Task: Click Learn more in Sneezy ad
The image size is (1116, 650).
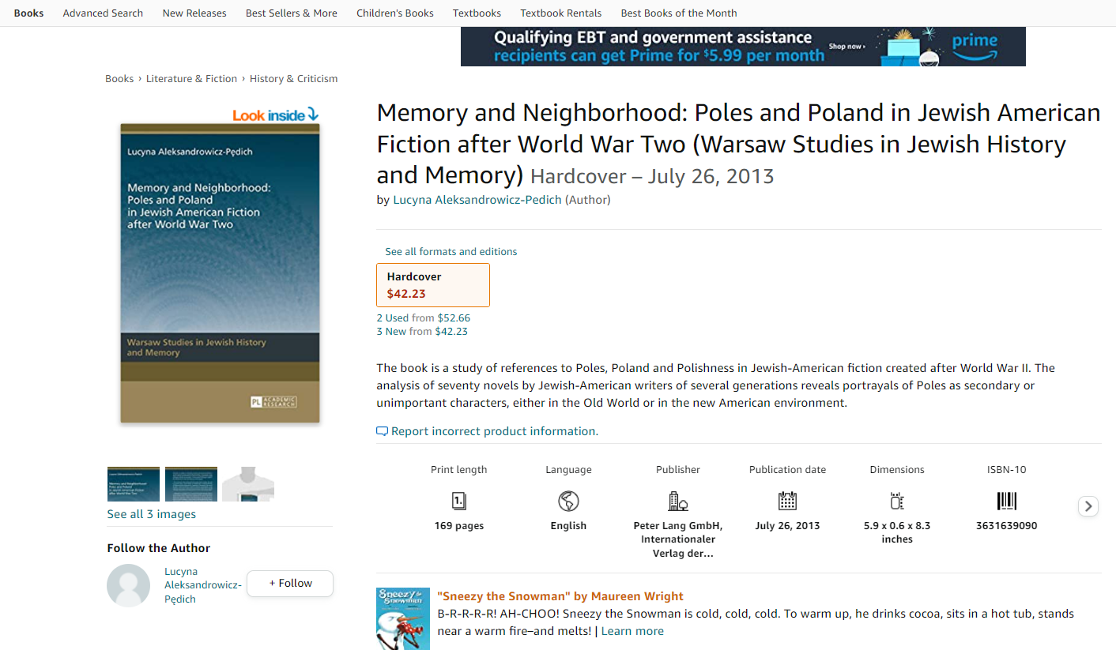Action: 632,631
